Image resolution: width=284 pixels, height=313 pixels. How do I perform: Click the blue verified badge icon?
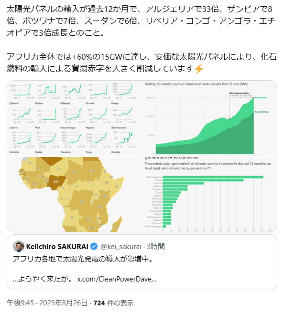pyautogui.click(x=94, y=247)
